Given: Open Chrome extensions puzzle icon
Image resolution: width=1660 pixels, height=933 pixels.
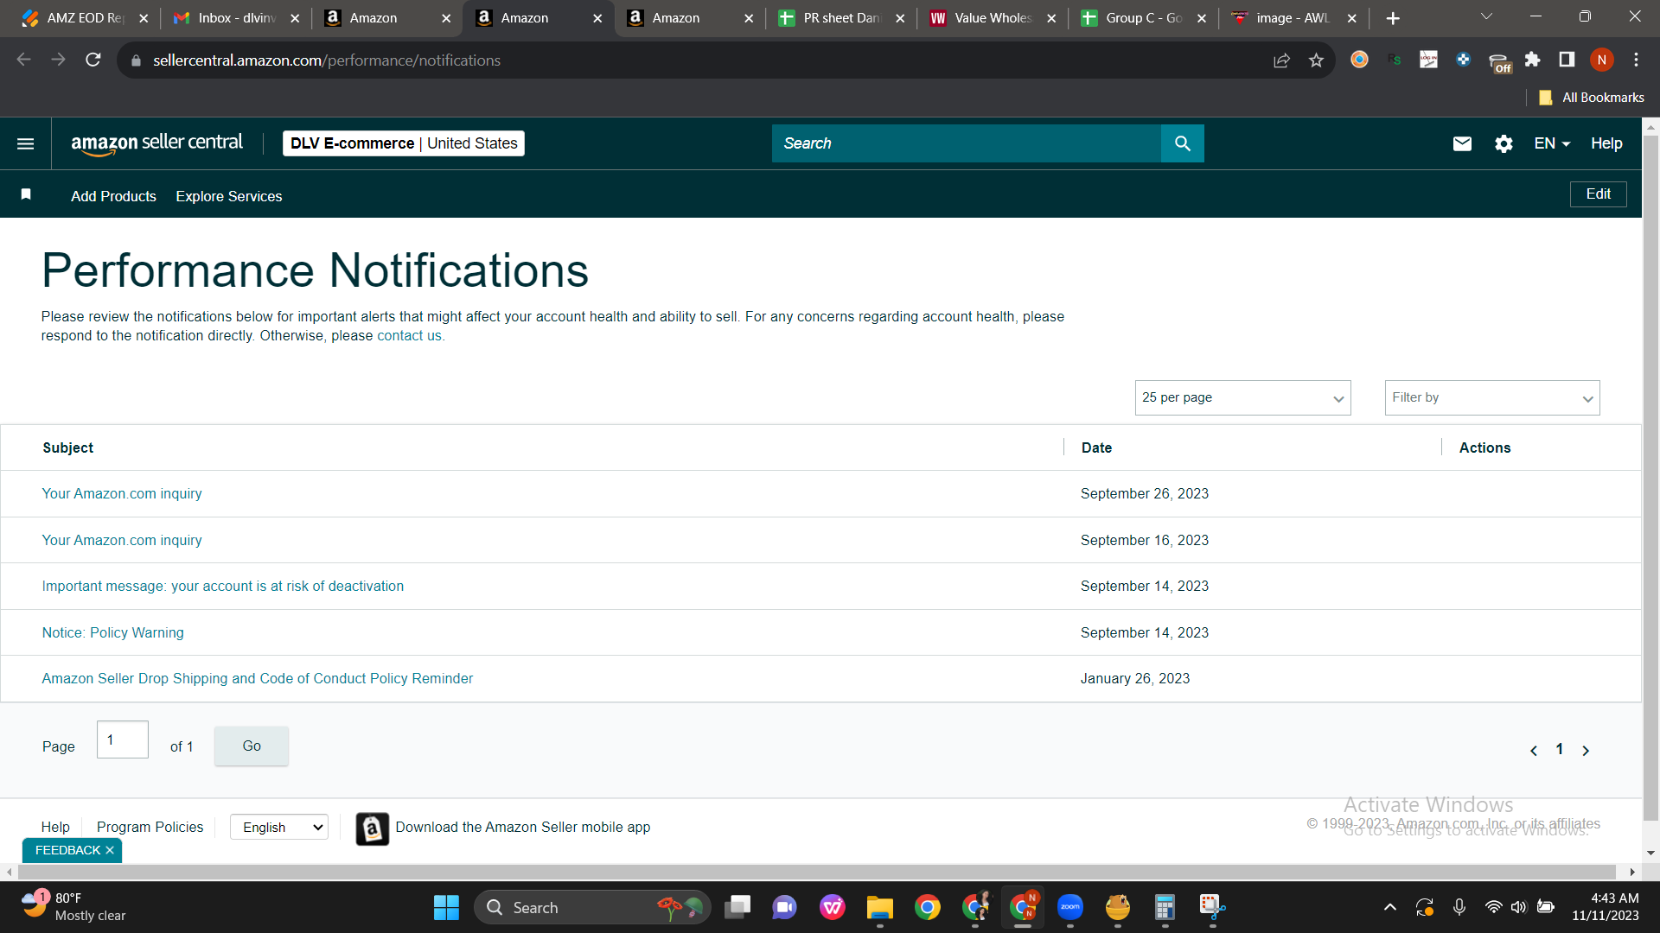Looking at the screenshot, I should coord(1532,60).
